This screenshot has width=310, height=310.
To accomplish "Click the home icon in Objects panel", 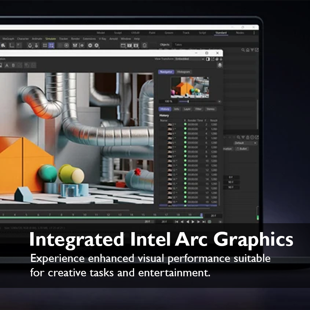I will (248, 50).
